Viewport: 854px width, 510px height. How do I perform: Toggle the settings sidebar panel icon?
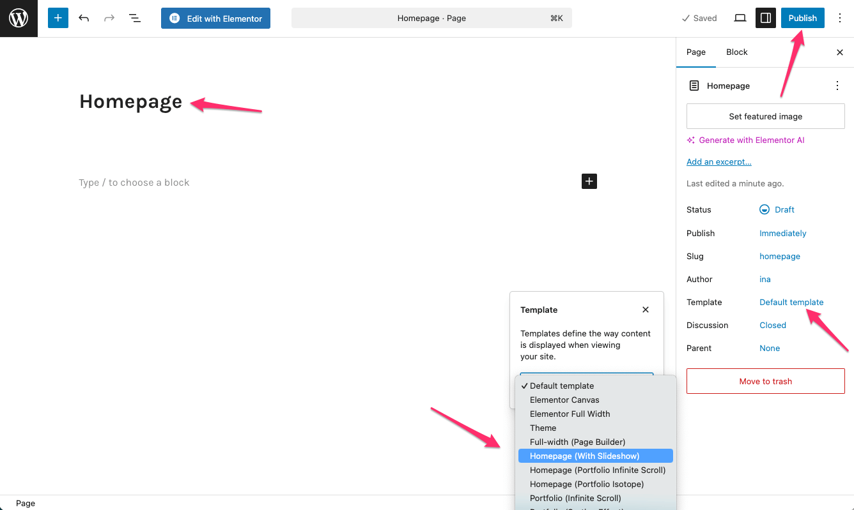(x=765, y=18)
